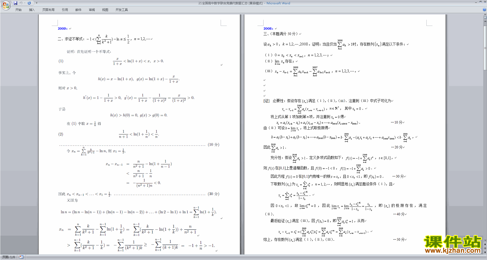Open the 开发工具 ribbon tab
The image size is (487, 260).
(122, 10)
